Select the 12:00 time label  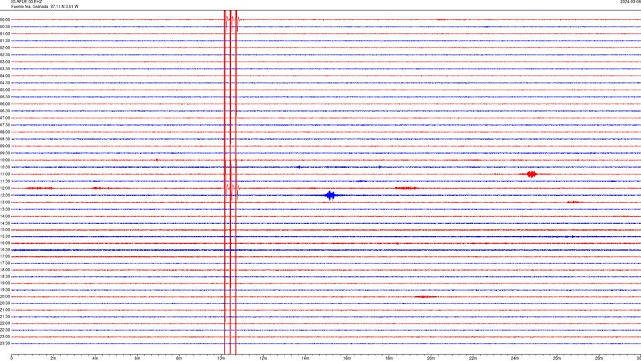(x=5, y=189)
